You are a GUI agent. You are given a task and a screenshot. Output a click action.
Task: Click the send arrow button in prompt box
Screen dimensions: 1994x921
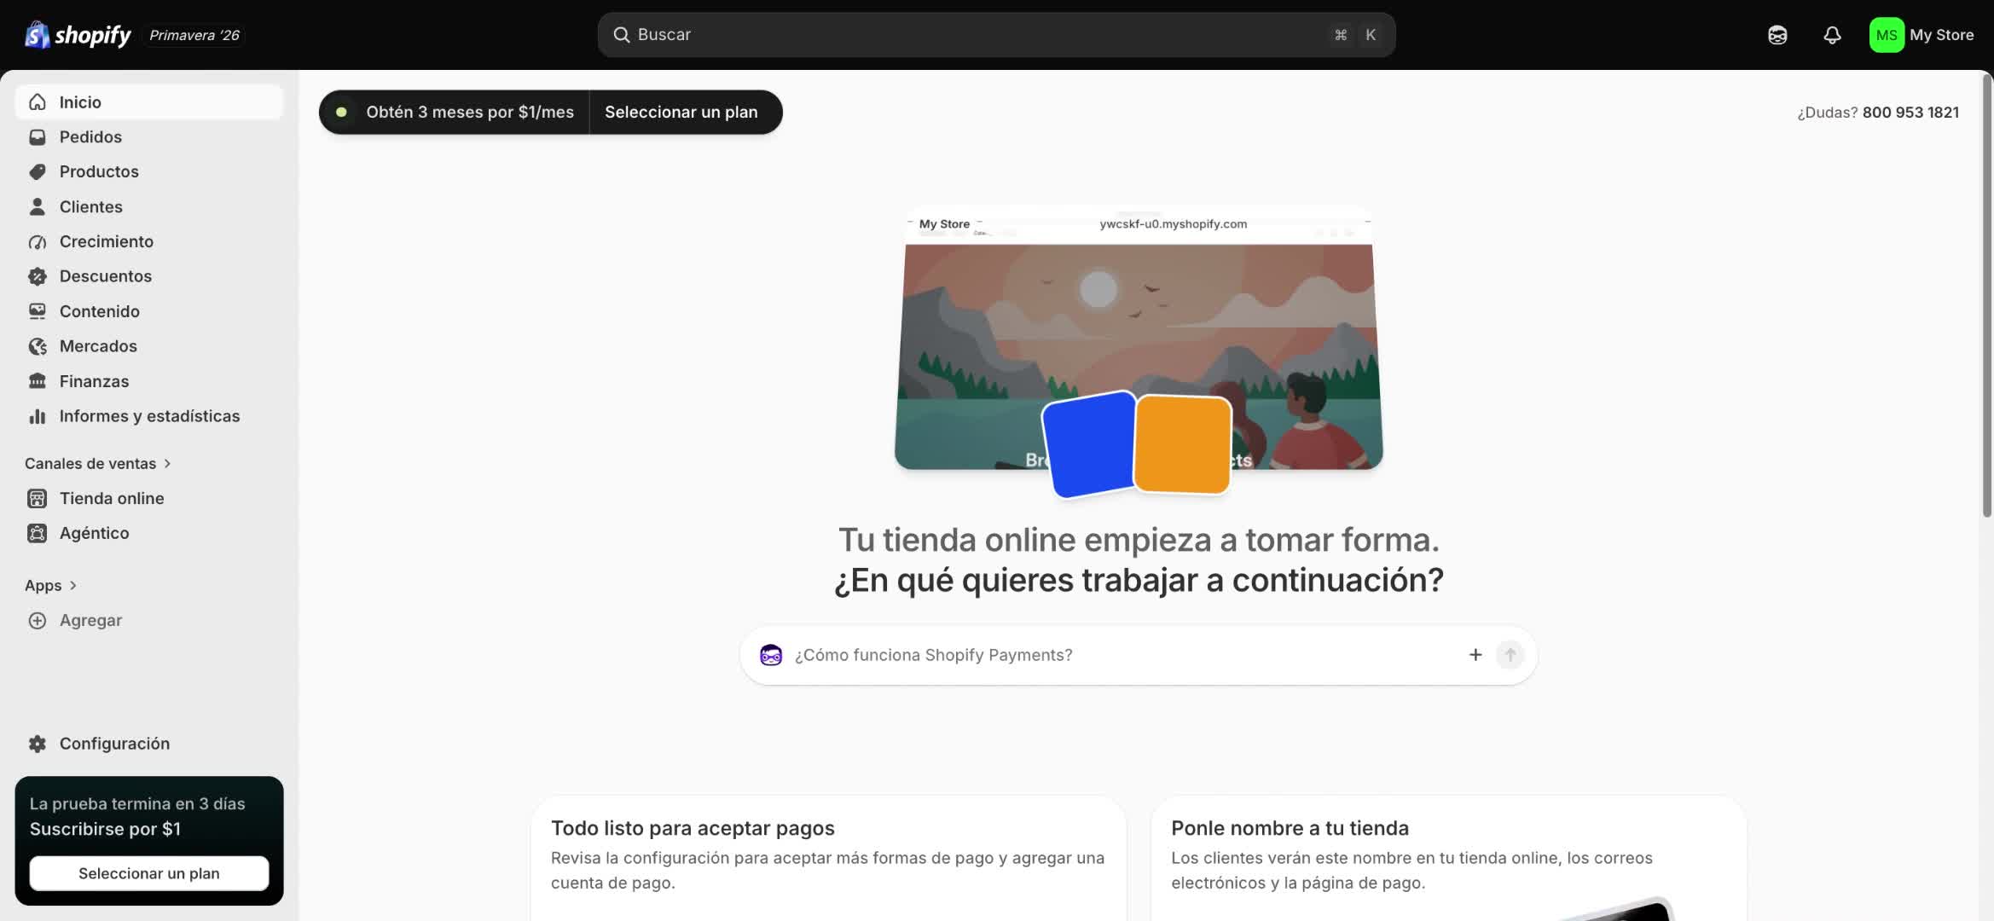click(1510, 655)
